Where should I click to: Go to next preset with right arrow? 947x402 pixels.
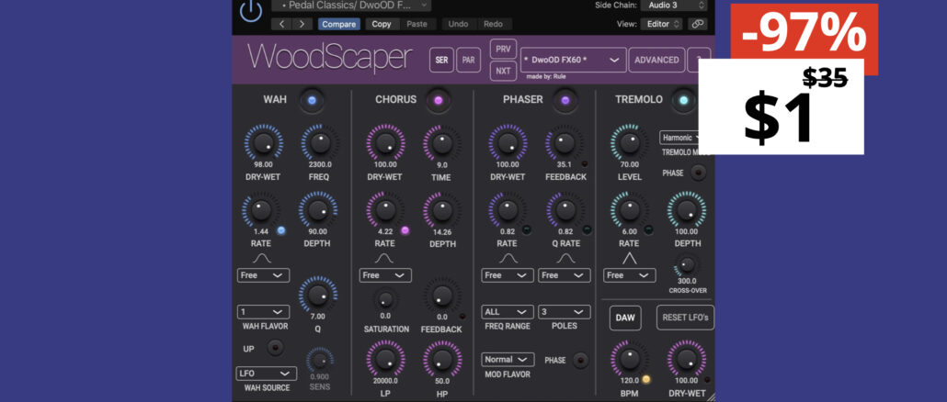coord(302,24)
